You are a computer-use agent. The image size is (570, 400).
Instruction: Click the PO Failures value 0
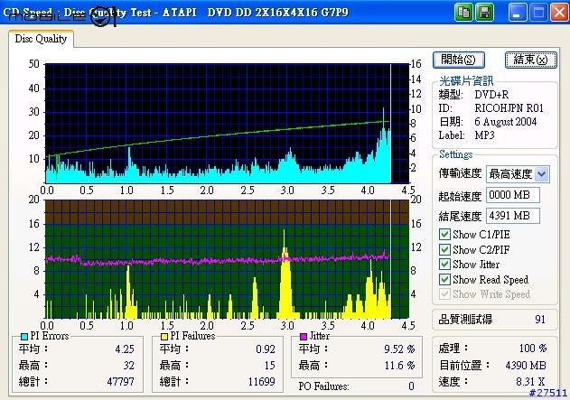[411, 386]
